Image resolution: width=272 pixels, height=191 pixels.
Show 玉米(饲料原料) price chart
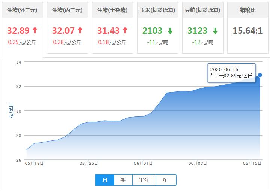(x=157, y=10)
